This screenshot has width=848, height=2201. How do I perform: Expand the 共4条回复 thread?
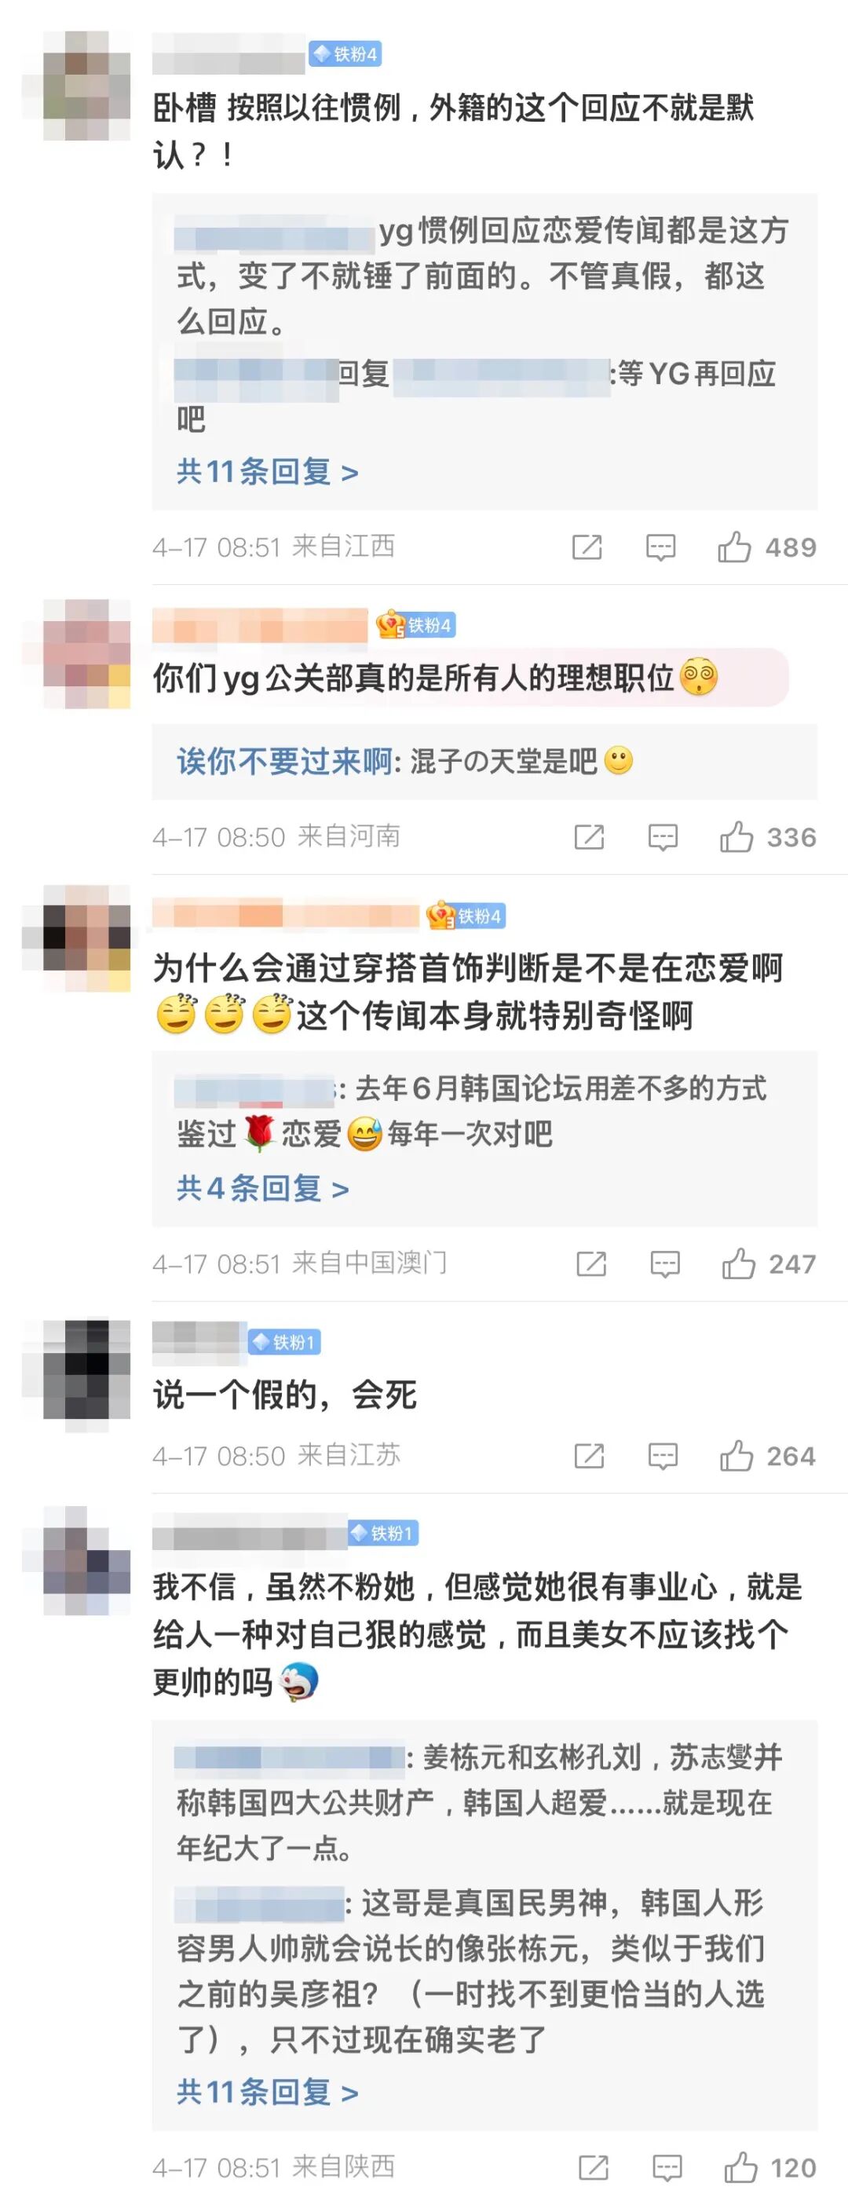click(263, 1189)
